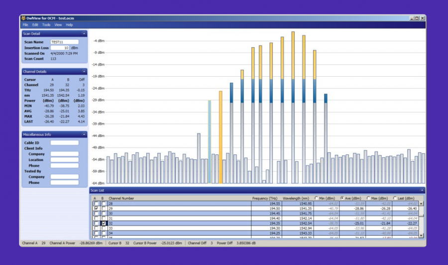
Task: Collapse the Miscellaneous Info panel
Action: (x=84, y=134)
